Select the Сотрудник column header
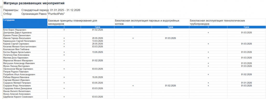 pos(25,24)
